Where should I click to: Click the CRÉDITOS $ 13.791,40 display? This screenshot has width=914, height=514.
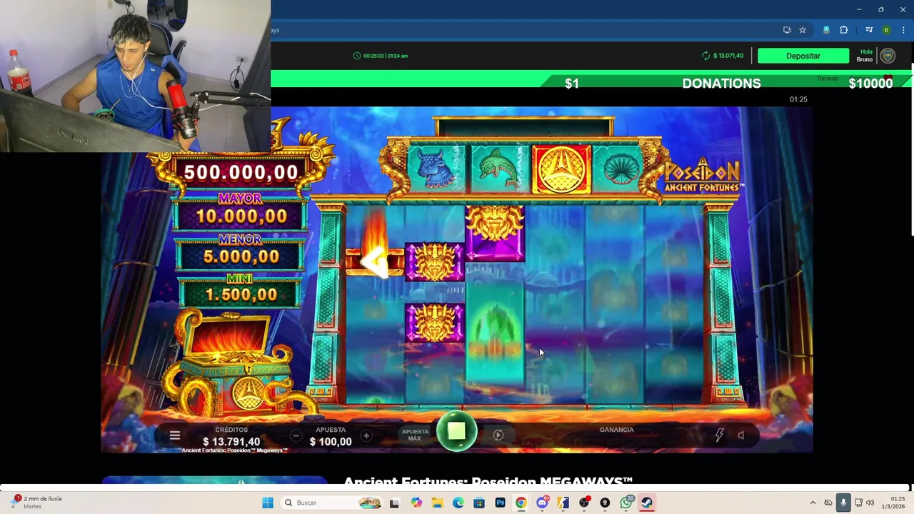point(231,436)
